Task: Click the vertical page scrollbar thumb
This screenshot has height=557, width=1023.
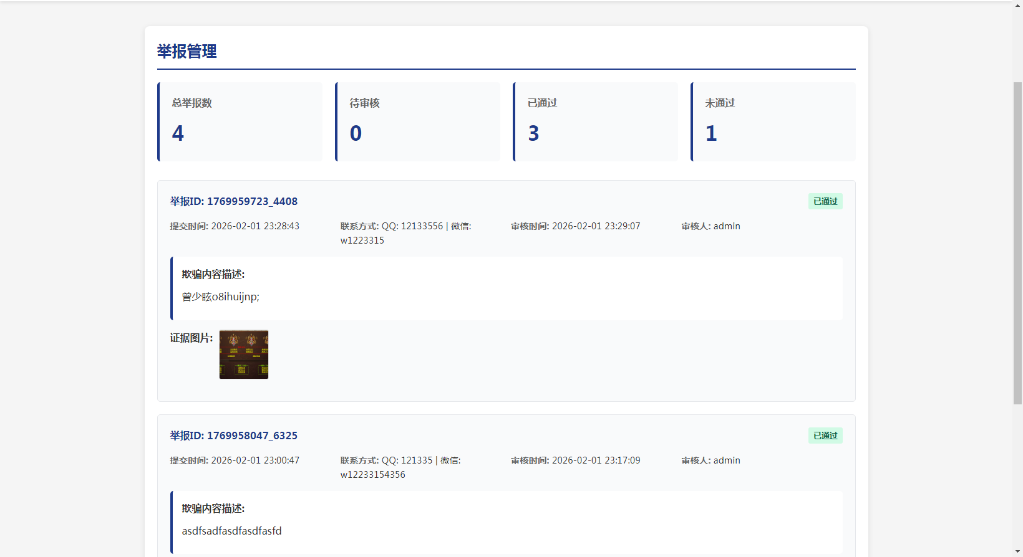Action: pyautogui.click(x=1017, y=243)
